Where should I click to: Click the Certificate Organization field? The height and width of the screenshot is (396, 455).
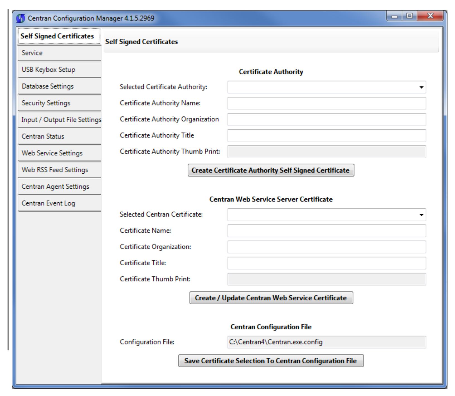[x=327, y=247]
